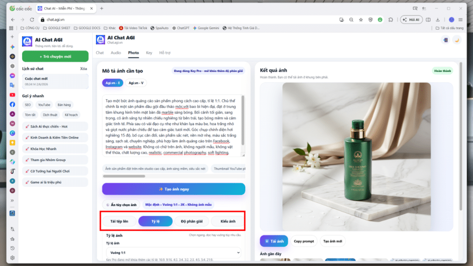The width and height of the screenshot is (473, 266).
Task: Open Khác bookmark folder
Action: [110, 28]
